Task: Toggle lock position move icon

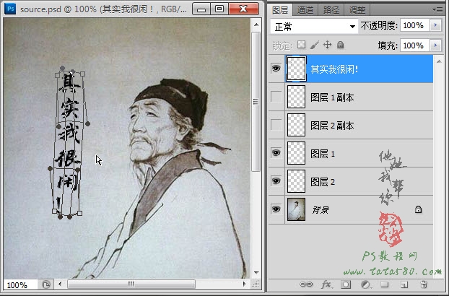Action: tap(327, 45)
